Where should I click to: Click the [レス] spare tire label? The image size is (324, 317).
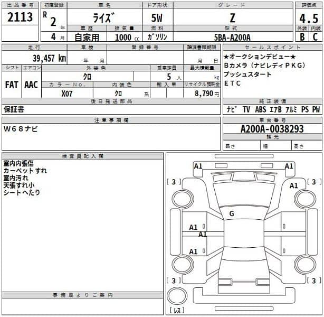coord(177,310)
